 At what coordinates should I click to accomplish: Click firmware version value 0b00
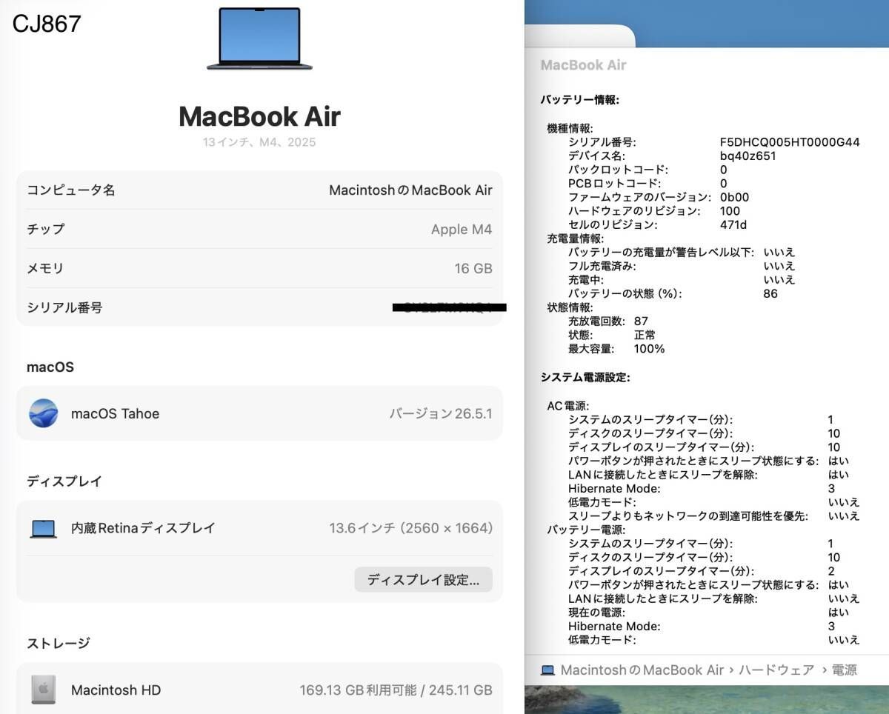(x=734, y=197)
